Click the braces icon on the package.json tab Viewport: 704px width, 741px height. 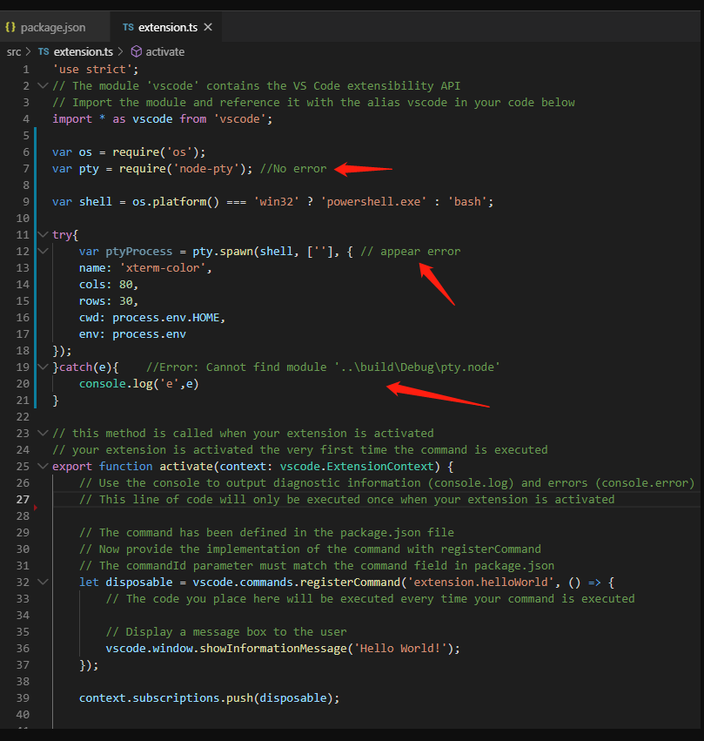(x=12, y=27)
